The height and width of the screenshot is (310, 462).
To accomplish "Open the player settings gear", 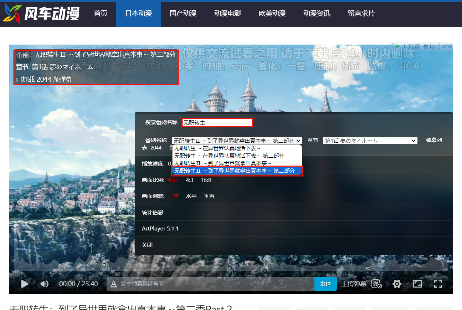I will [397, 284].
